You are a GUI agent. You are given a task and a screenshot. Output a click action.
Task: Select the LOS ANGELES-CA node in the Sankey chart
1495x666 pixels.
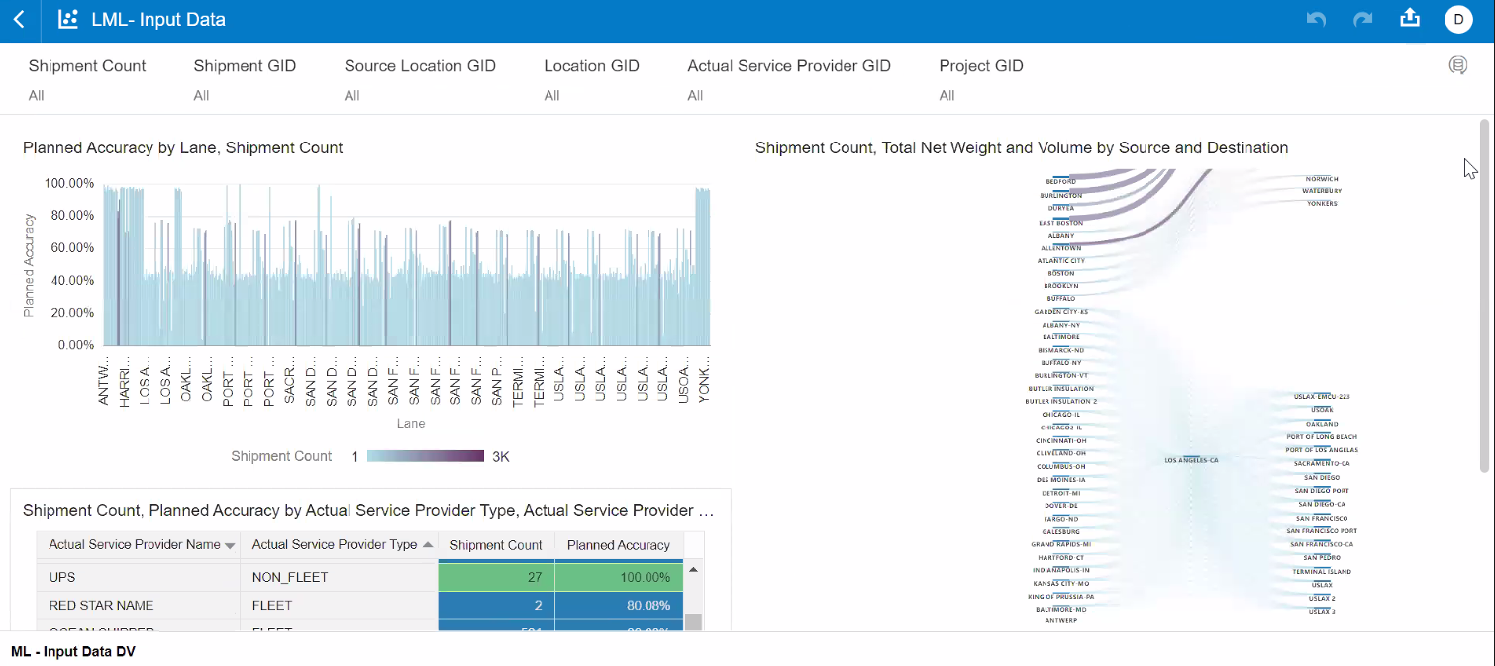click(1191, 460)
